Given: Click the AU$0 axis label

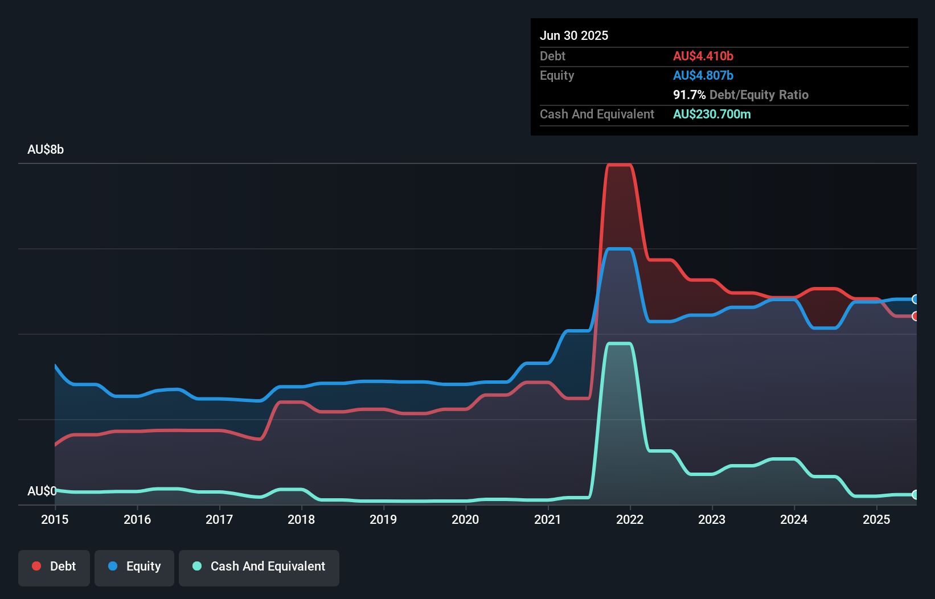Looking at the screenshot, I should click(43, 491).
